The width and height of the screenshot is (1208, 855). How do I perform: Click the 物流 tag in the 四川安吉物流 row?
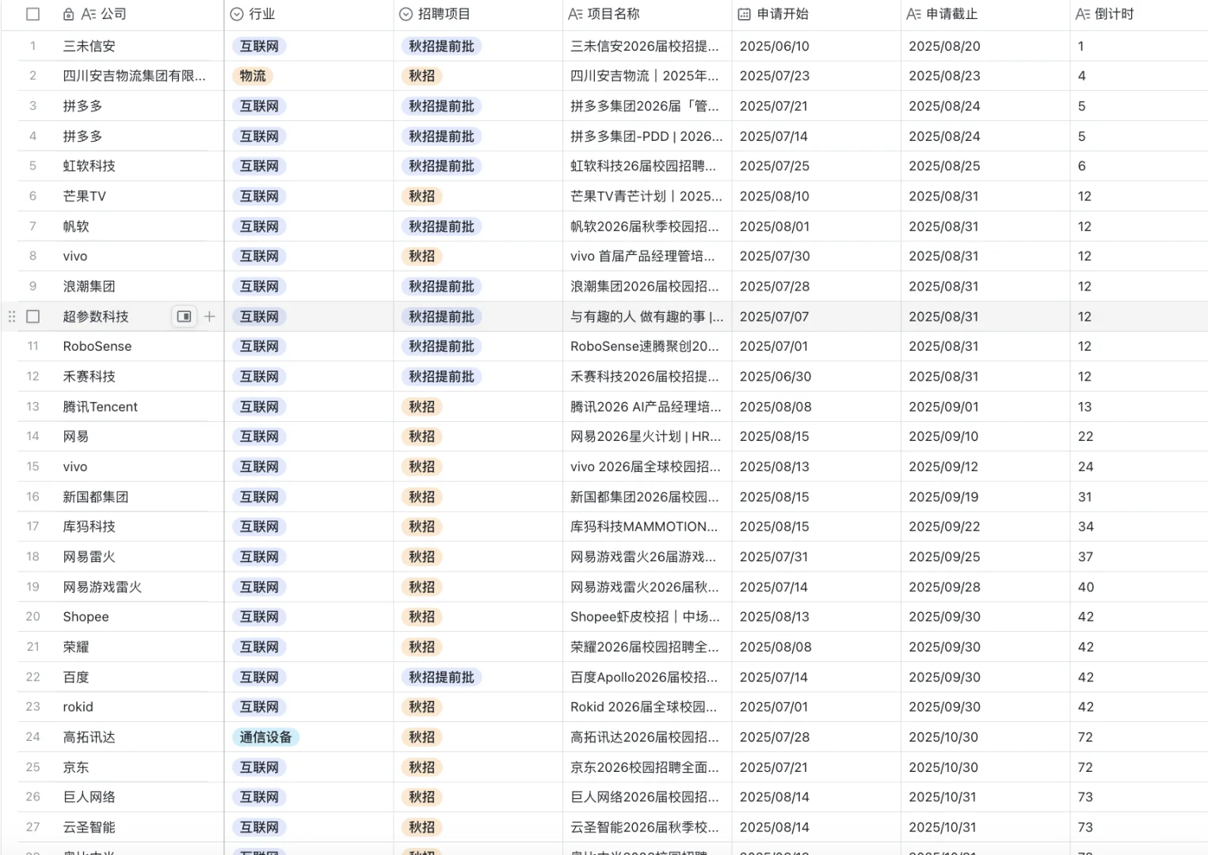(253, 76)
